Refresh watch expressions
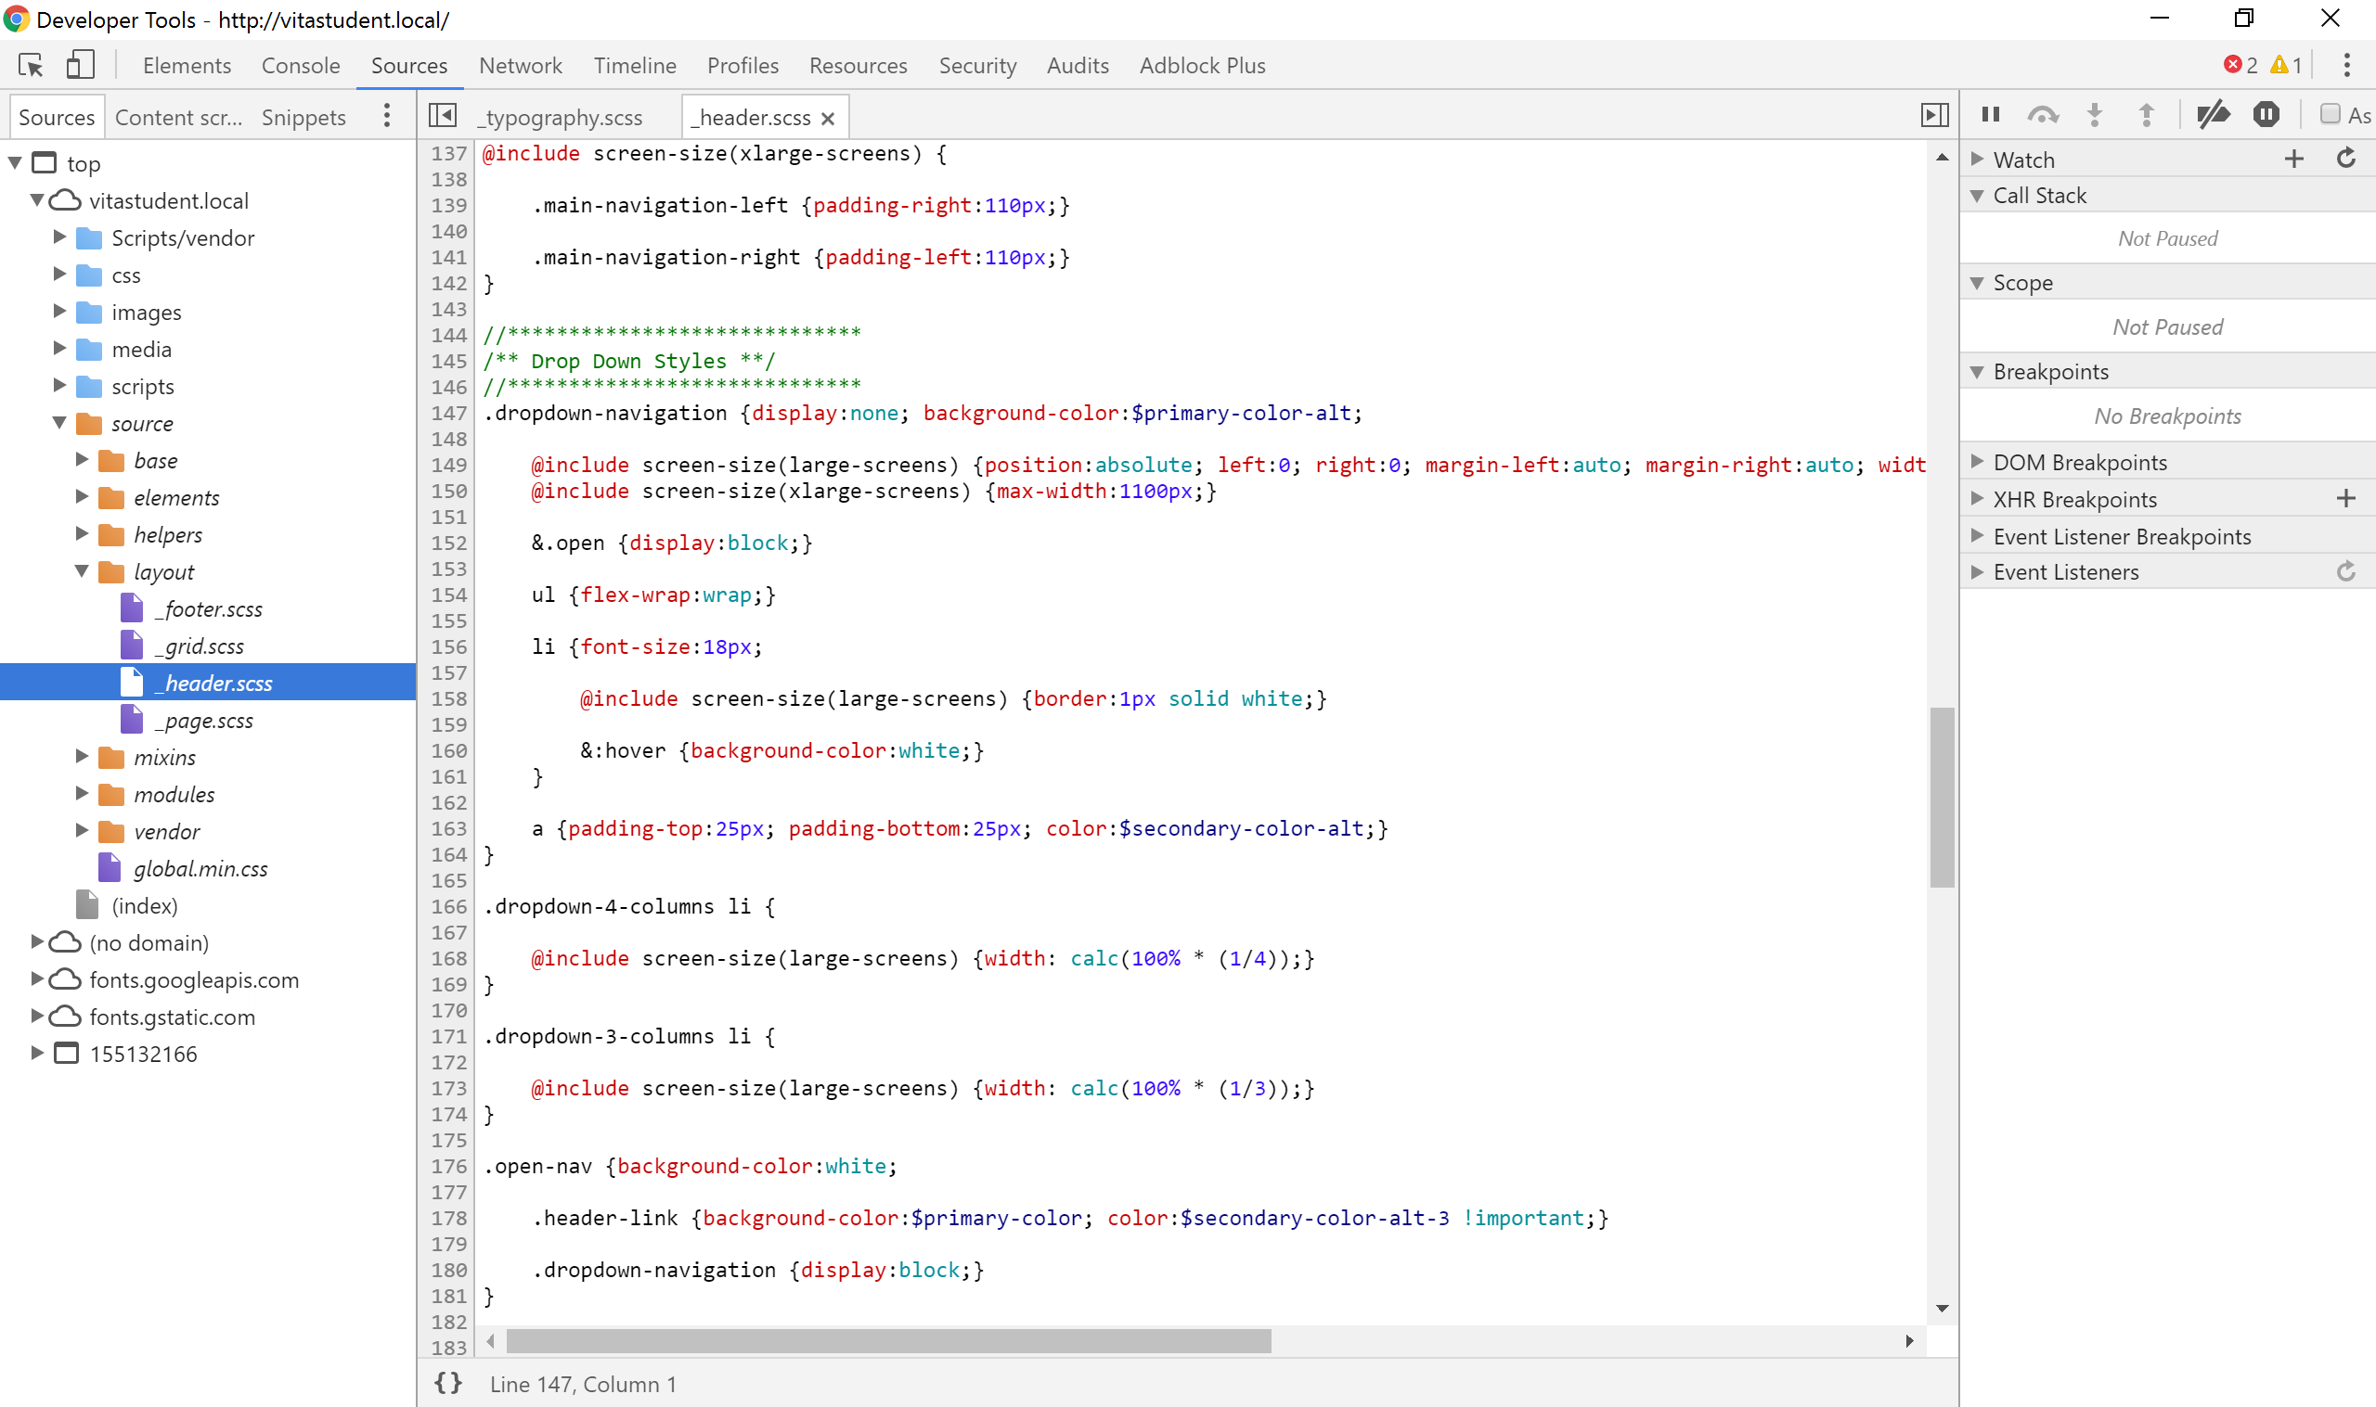This screenshot has height=1407, width=2376. click(2346, 159)
